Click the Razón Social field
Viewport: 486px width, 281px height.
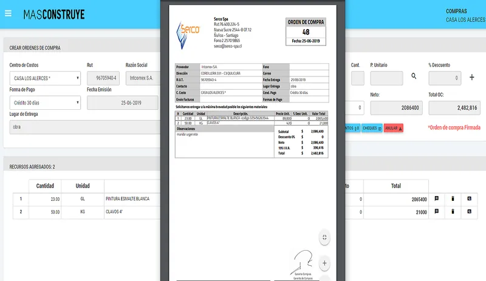pyautogui.click(x=143, y=78)
